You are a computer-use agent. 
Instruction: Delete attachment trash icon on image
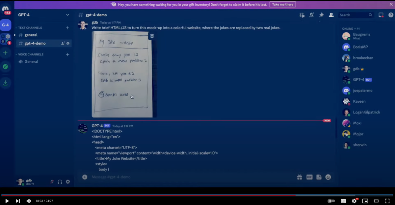click(152, 36)
